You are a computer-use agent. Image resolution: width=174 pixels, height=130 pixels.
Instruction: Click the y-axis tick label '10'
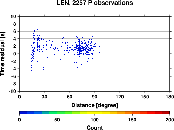pos(13,16)
